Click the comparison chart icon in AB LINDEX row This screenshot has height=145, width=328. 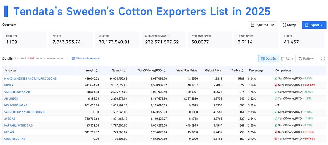point(276,99)
